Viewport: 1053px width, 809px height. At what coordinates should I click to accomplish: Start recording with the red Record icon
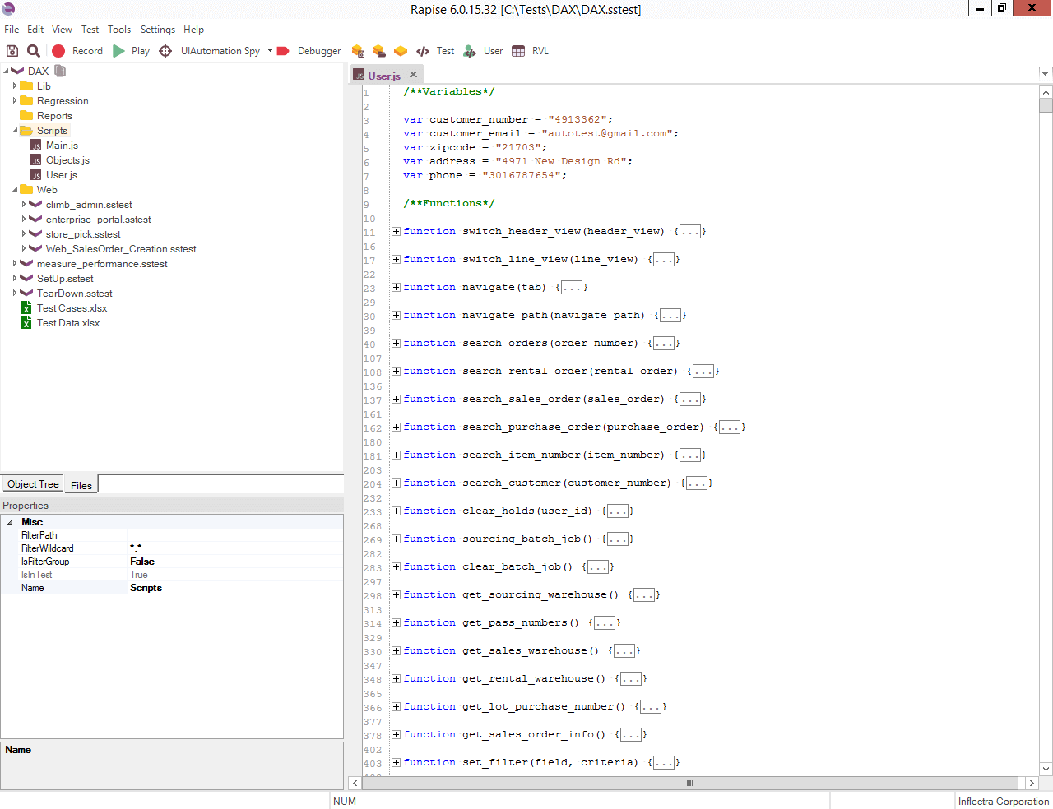[x=58, y=51]
